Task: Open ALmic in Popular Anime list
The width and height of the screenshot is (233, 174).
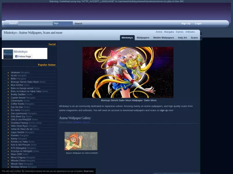Action: coord(14,76)
